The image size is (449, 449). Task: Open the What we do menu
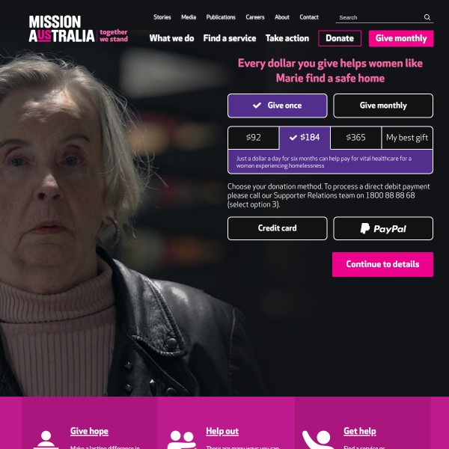(171, 38)
